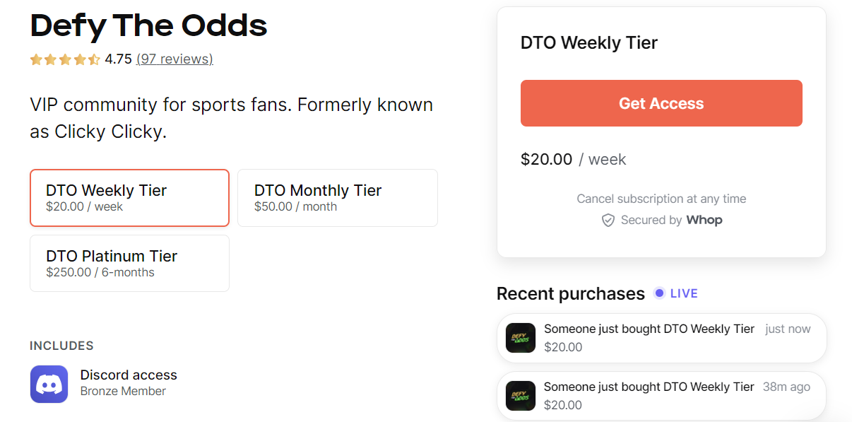Click the $20.00 / week price label

(574, 159)
